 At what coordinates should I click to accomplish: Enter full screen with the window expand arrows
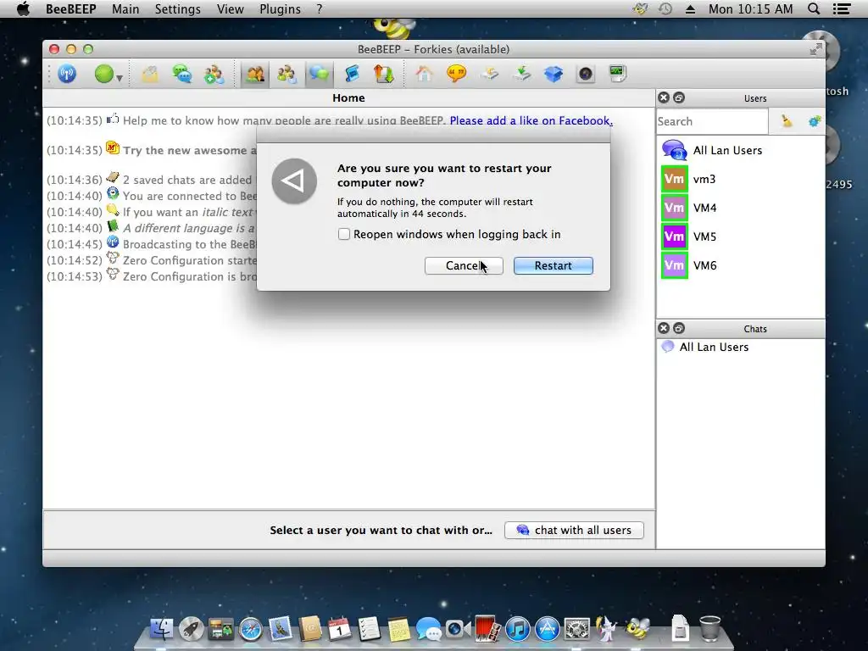[x=815, y=49]
